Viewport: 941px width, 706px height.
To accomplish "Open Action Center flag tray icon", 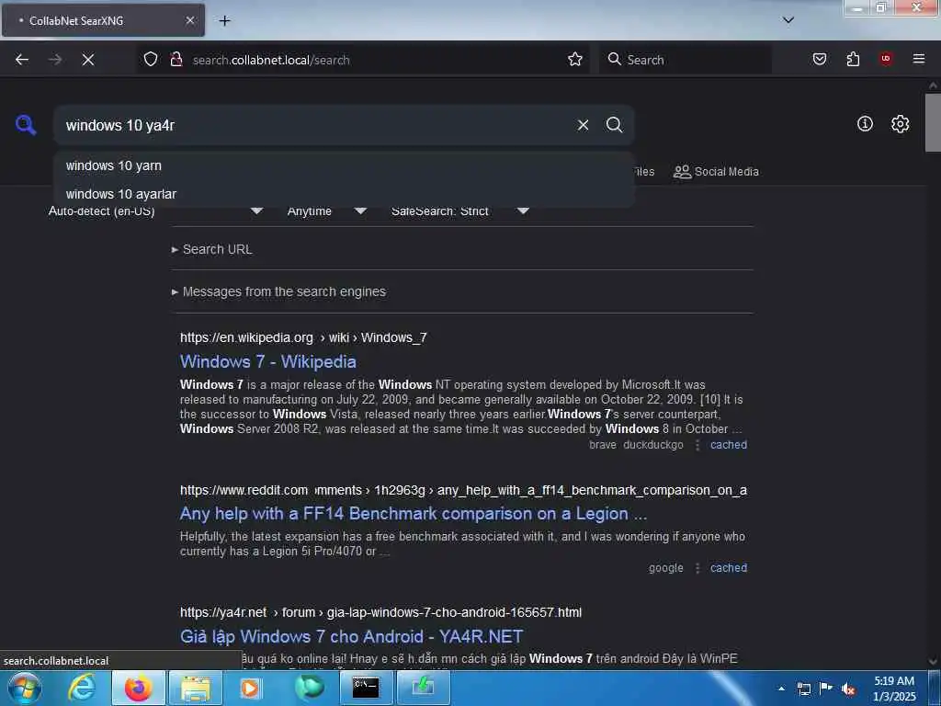I will [826, 689].
